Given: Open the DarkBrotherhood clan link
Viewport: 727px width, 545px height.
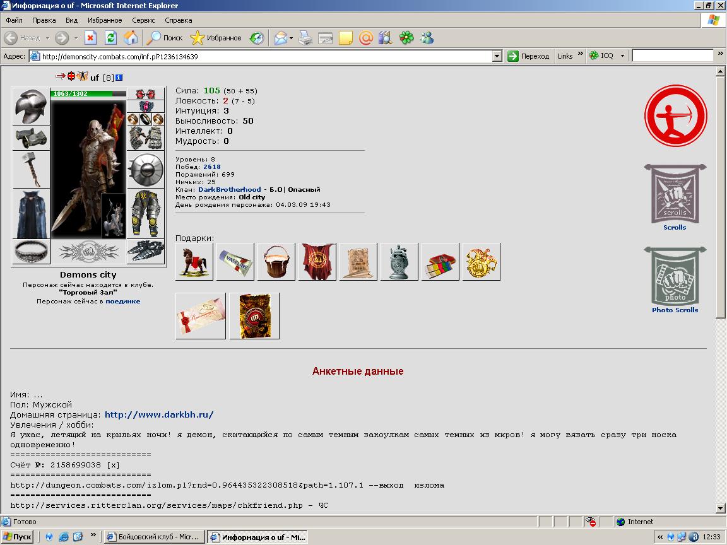Looking at the screenshot, I should pos(230,189).
